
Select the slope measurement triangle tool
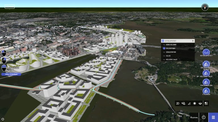click(x=189, y=103)
